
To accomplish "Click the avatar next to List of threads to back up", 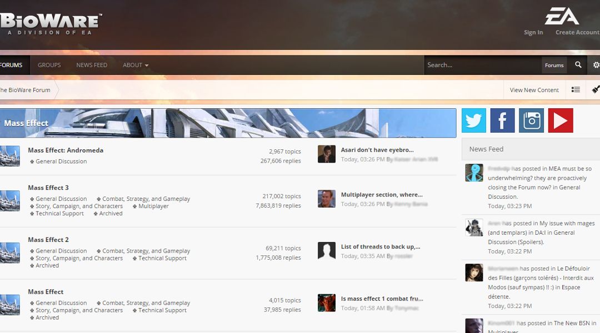I will pyautogui.click(x=327, y=251).
